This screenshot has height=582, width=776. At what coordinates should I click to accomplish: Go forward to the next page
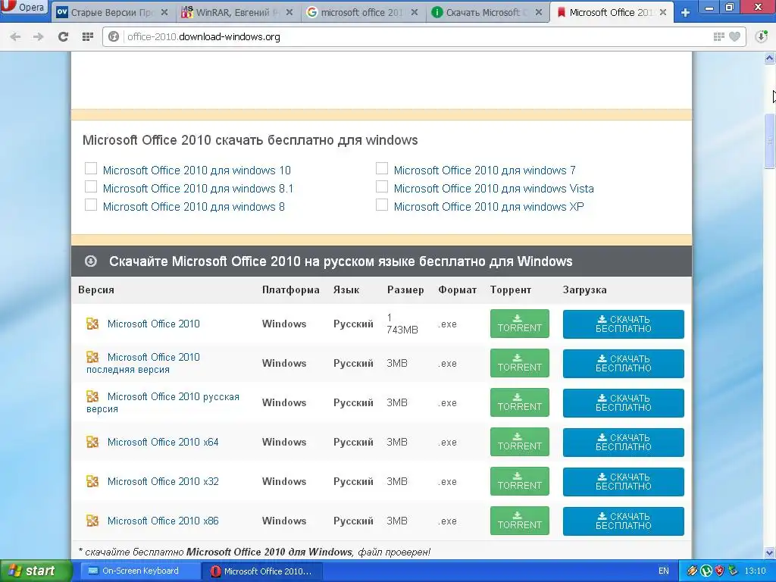coord(38,36)
